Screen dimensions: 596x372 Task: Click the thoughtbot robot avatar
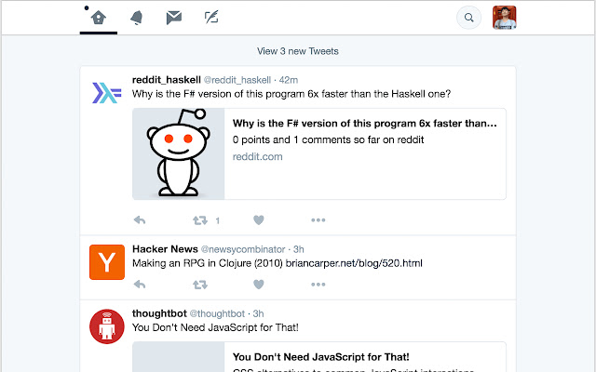(107, 325)
